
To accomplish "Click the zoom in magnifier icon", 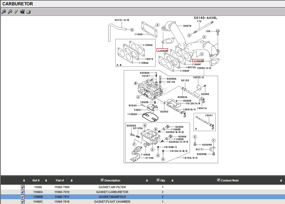I will click(x=4, y=12).
